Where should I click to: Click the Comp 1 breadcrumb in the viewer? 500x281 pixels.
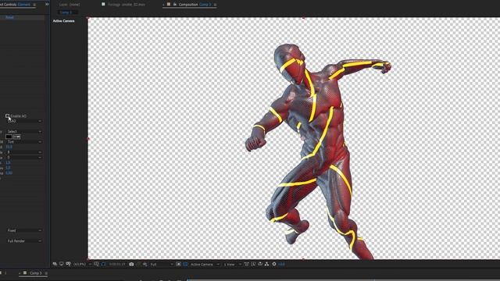[x=66, y=12]
